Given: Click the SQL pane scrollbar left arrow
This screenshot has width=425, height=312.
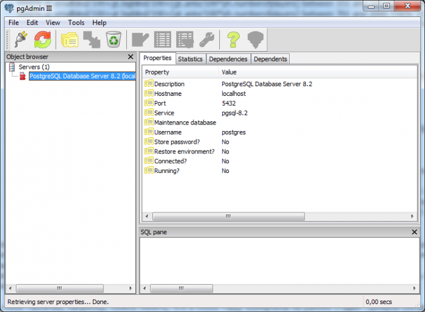Looking at the screenshot, I should tap(144, 288).
